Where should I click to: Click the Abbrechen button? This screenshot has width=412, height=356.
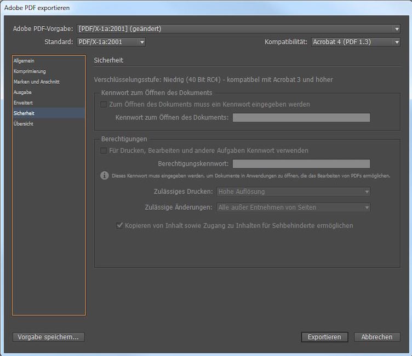[x=377, y=337]
